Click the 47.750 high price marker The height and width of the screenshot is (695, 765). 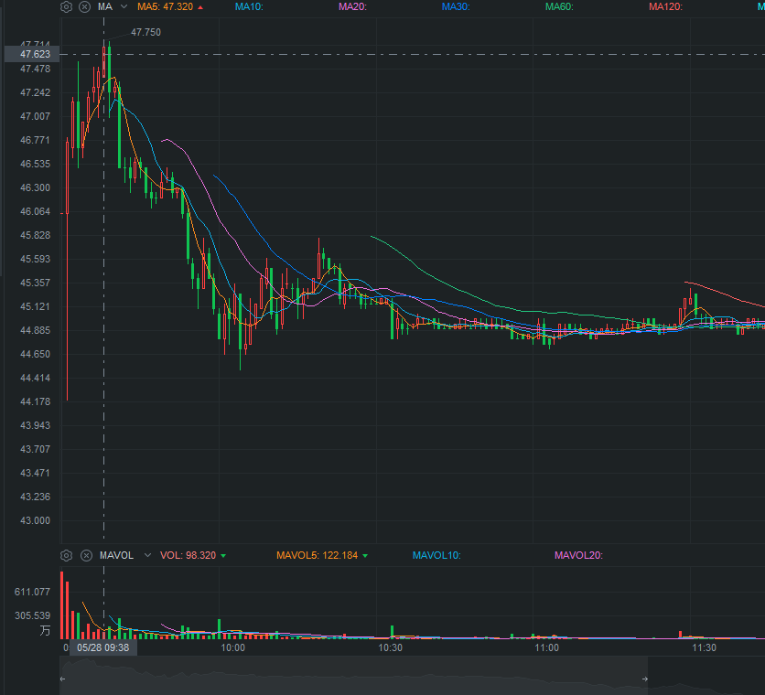point(145,32)
